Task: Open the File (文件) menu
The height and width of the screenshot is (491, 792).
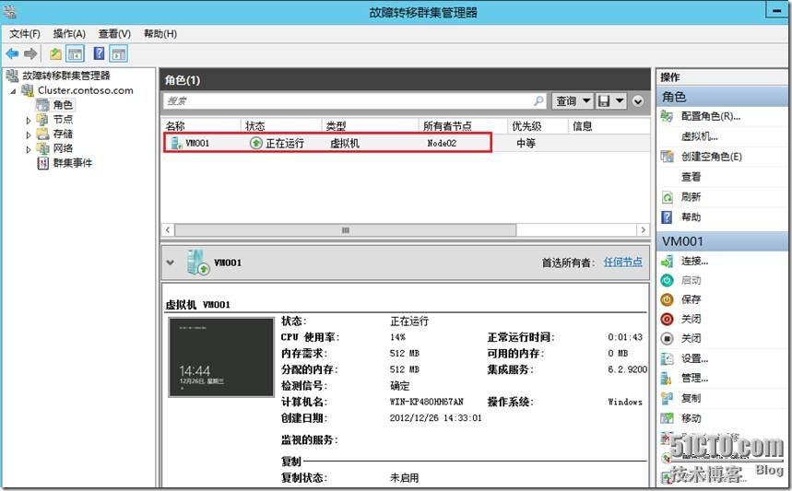Action: (25, 34)
